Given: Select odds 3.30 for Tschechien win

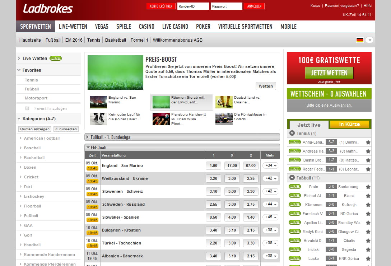Looking at the screenshot, I should coord(251,243).
